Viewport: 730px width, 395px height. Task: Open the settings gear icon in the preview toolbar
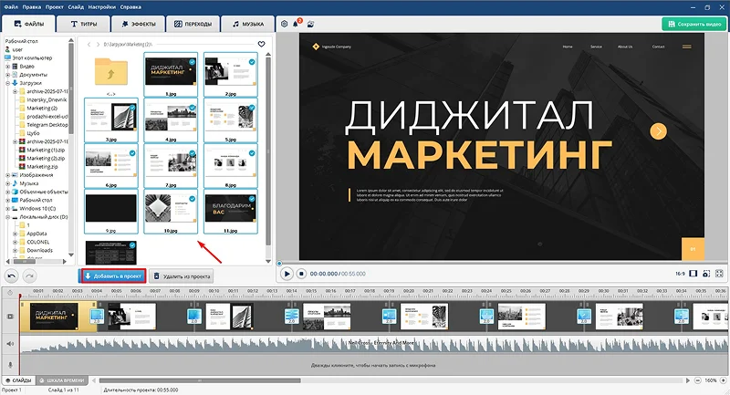click(285, 24)
